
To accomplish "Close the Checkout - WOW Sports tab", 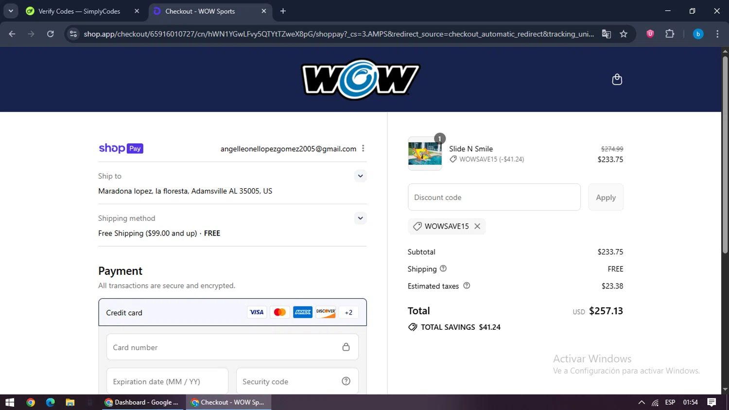I will click(263, 11).
